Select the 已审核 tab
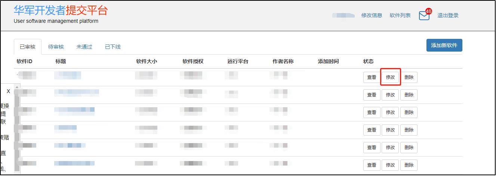 point(28,47)
